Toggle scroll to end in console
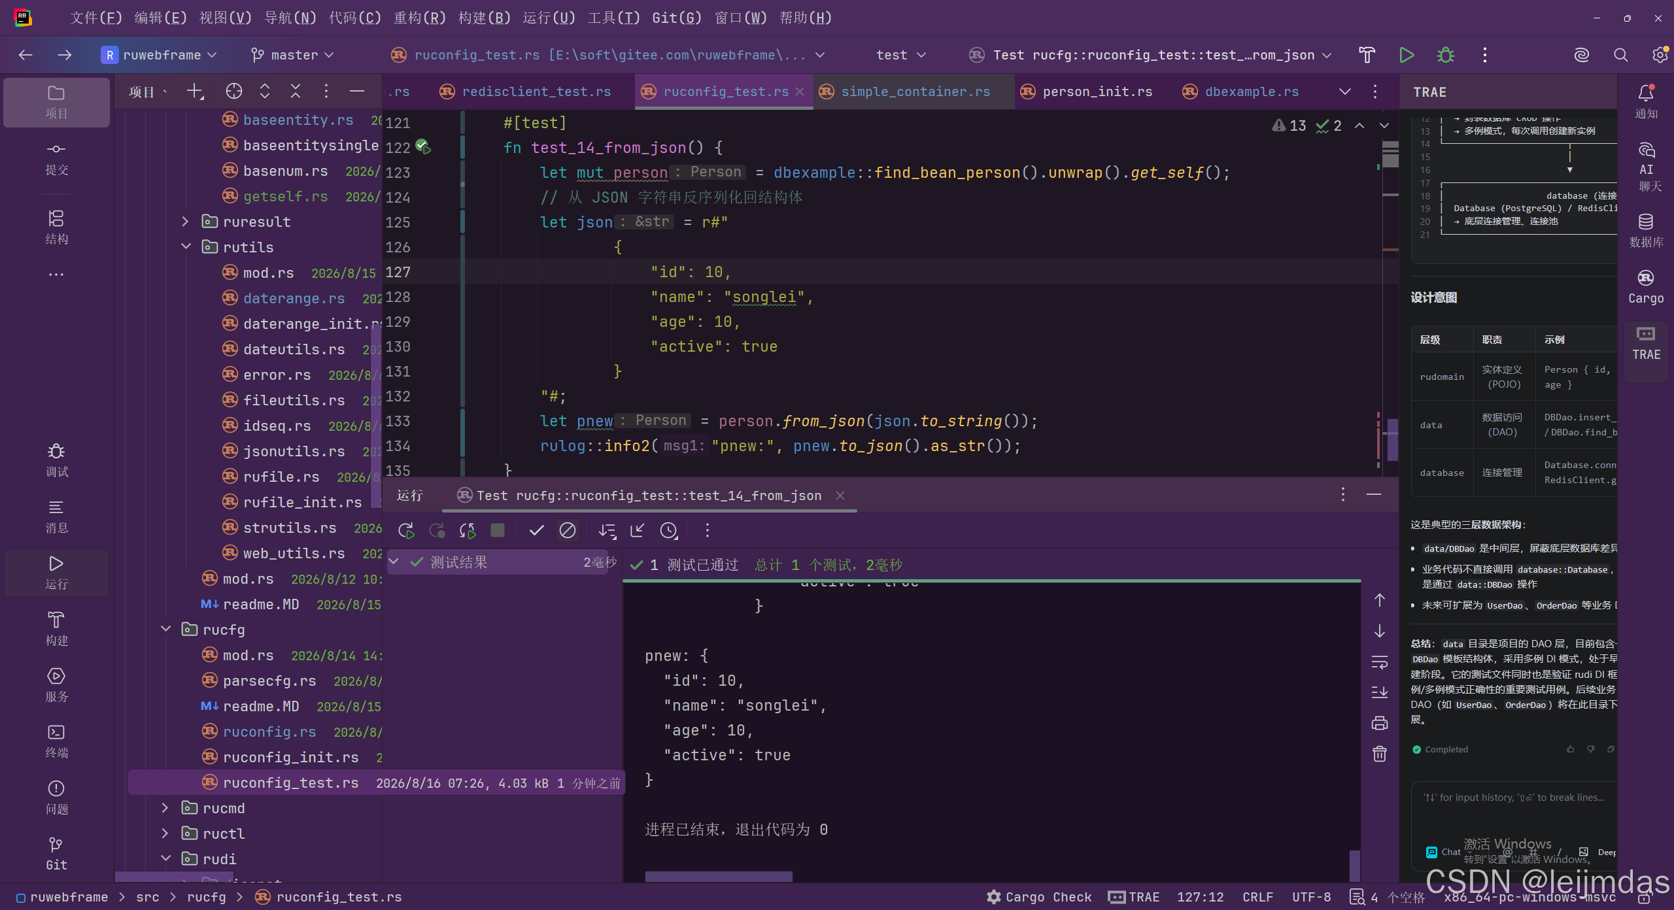Viewport: 1674px width, 910px height. click(1379, 692)
